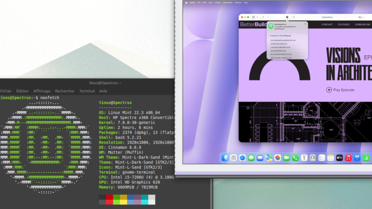
Task: Open the Apple menu in macOS menu bar
Action: pos(186,3)
